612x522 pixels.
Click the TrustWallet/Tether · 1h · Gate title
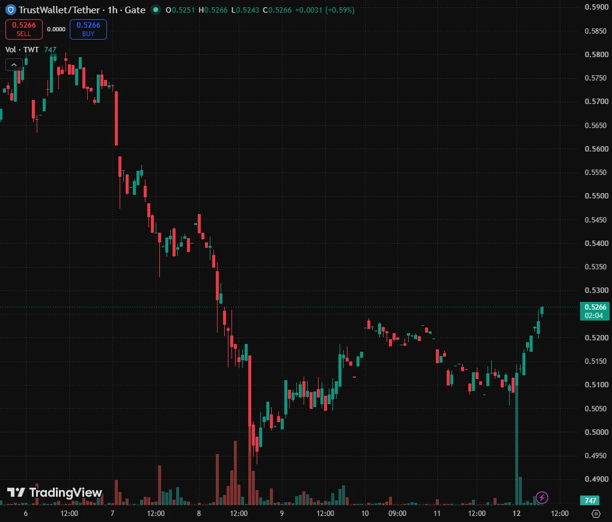(82, 10)
